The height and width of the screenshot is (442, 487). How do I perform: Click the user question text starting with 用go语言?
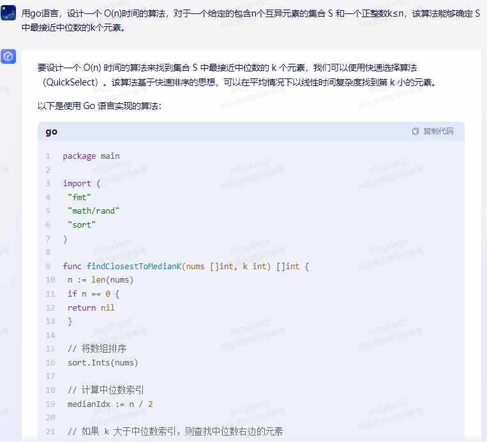click(x=251, y=20)
